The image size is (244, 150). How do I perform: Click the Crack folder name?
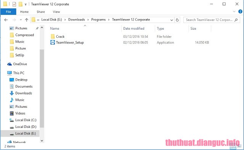tap(60, 37)
